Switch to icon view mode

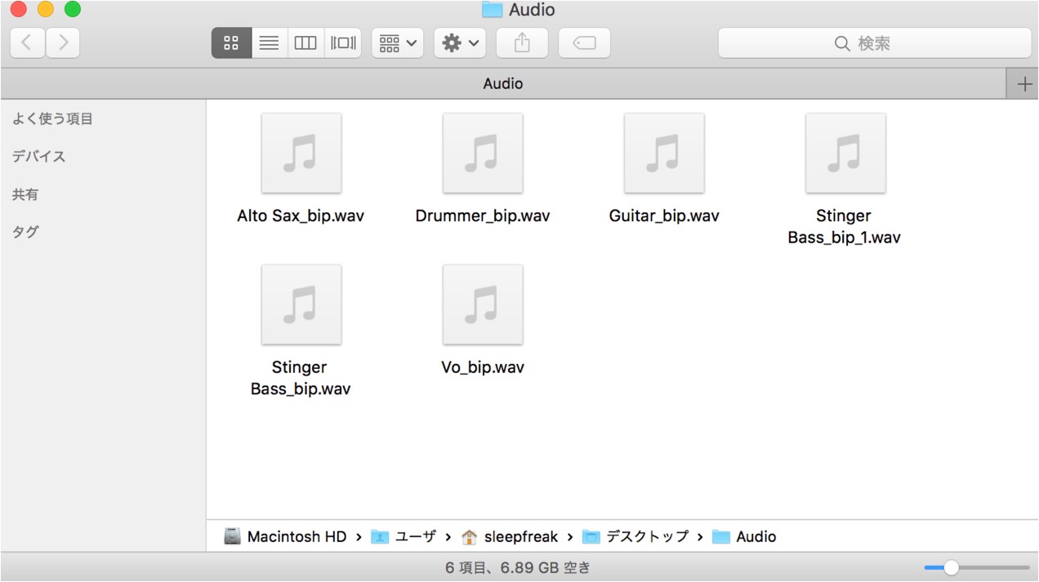click(231, 43)
